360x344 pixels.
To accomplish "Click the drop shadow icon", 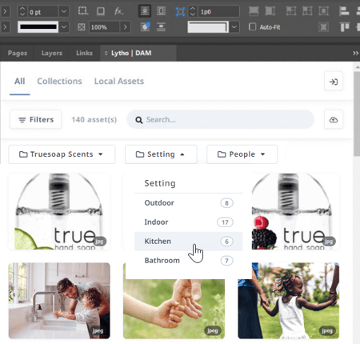I will tap(101, 11).
